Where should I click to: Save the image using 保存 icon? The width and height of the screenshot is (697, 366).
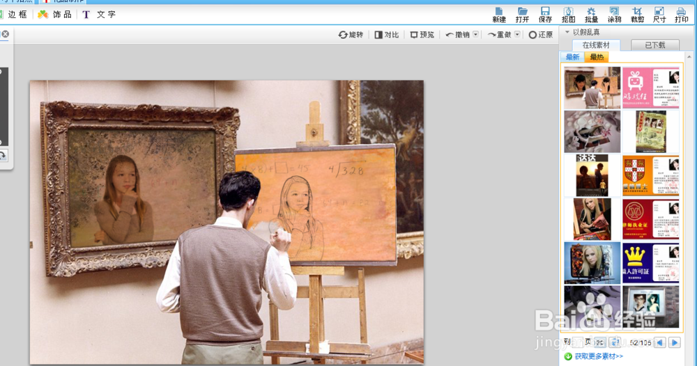545,15
